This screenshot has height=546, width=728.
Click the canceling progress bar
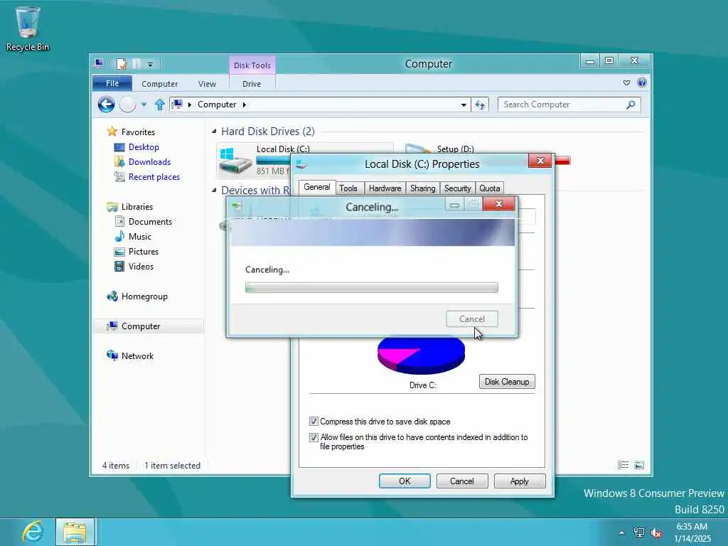371,288
